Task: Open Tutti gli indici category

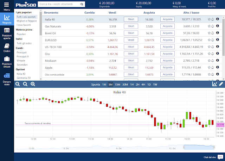Action: click(24, 43)
